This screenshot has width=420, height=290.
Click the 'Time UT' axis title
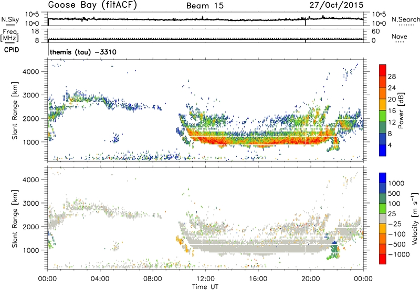[x=205, y=286]
